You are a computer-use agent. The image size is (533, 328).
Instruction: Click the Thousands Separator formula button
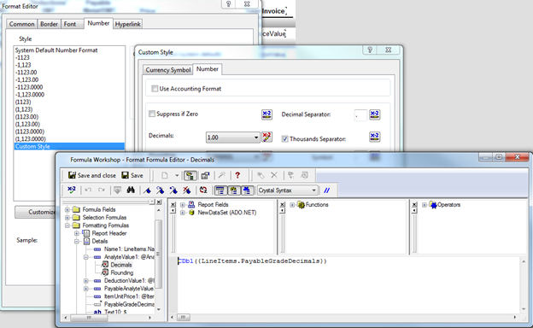pos(375,137)
